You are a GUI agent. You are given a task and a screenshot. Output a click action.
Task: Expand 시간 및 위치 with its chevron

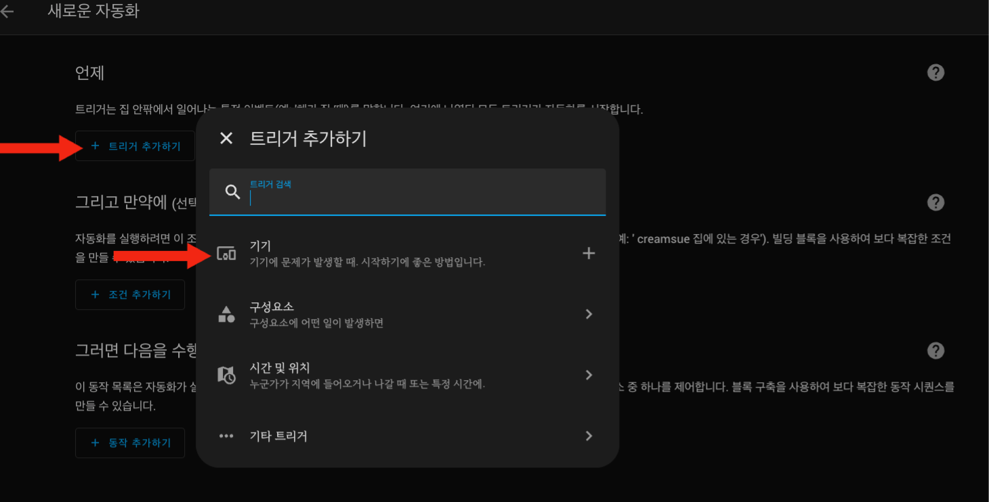pos(589,375)
